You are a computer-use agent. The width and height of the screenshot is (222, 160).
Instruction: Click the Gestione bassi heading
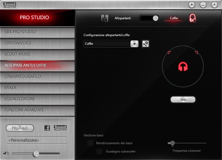tap(94, 135)
